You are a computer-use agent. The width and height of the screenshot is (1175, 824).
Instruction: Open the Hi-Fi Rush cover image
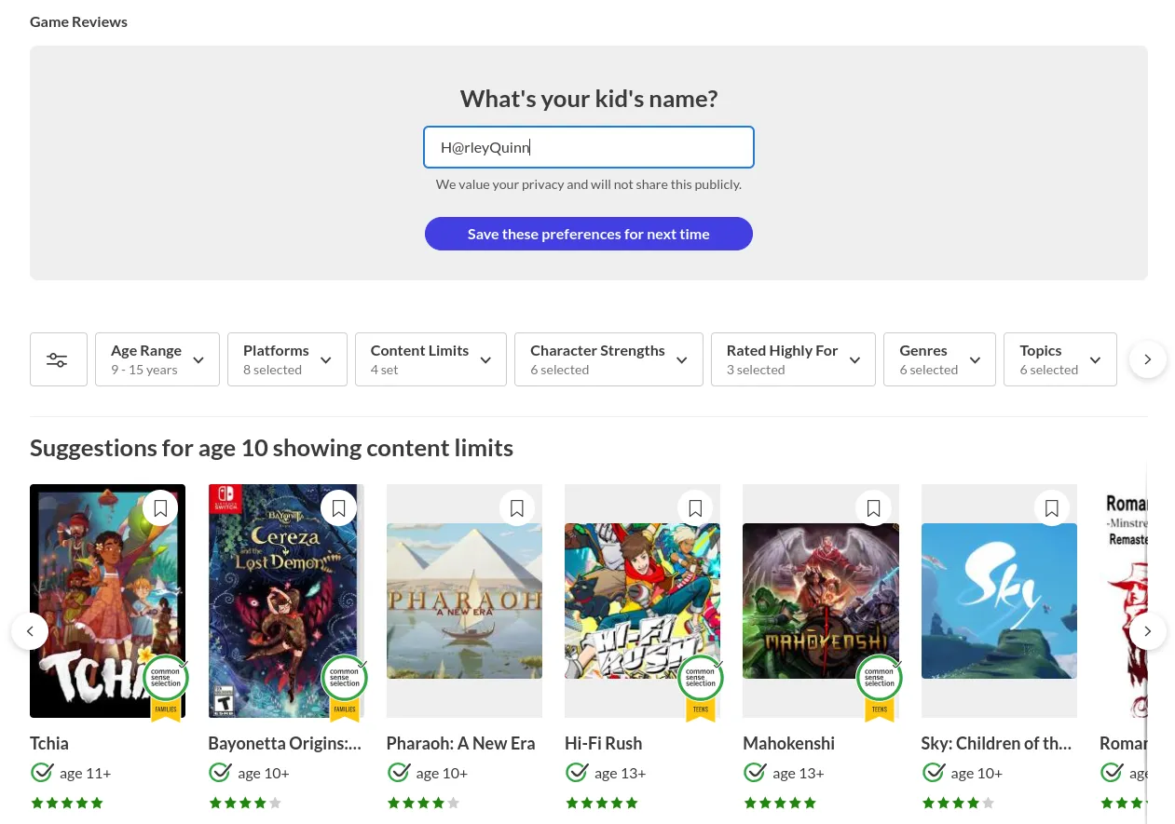coord(642,601)
